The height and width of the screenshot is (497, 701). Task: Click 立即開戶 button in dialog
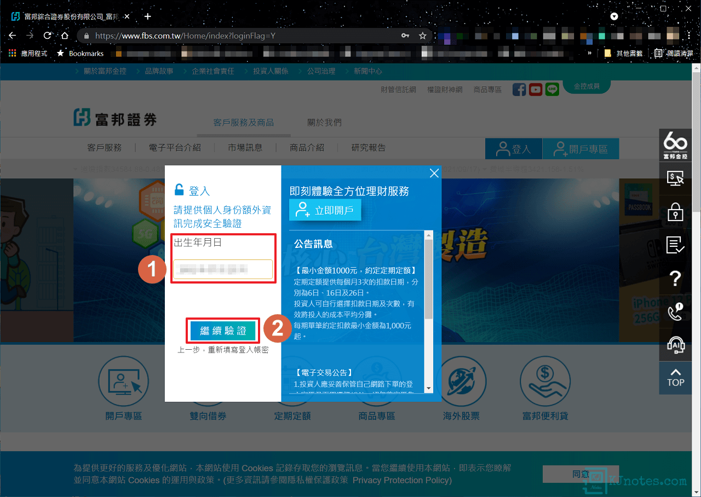(325, 210)
